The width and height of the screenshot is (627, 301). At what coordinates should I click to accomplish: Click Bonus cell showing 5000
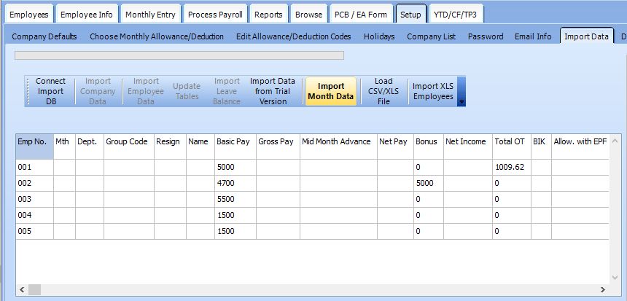(428, 183)
